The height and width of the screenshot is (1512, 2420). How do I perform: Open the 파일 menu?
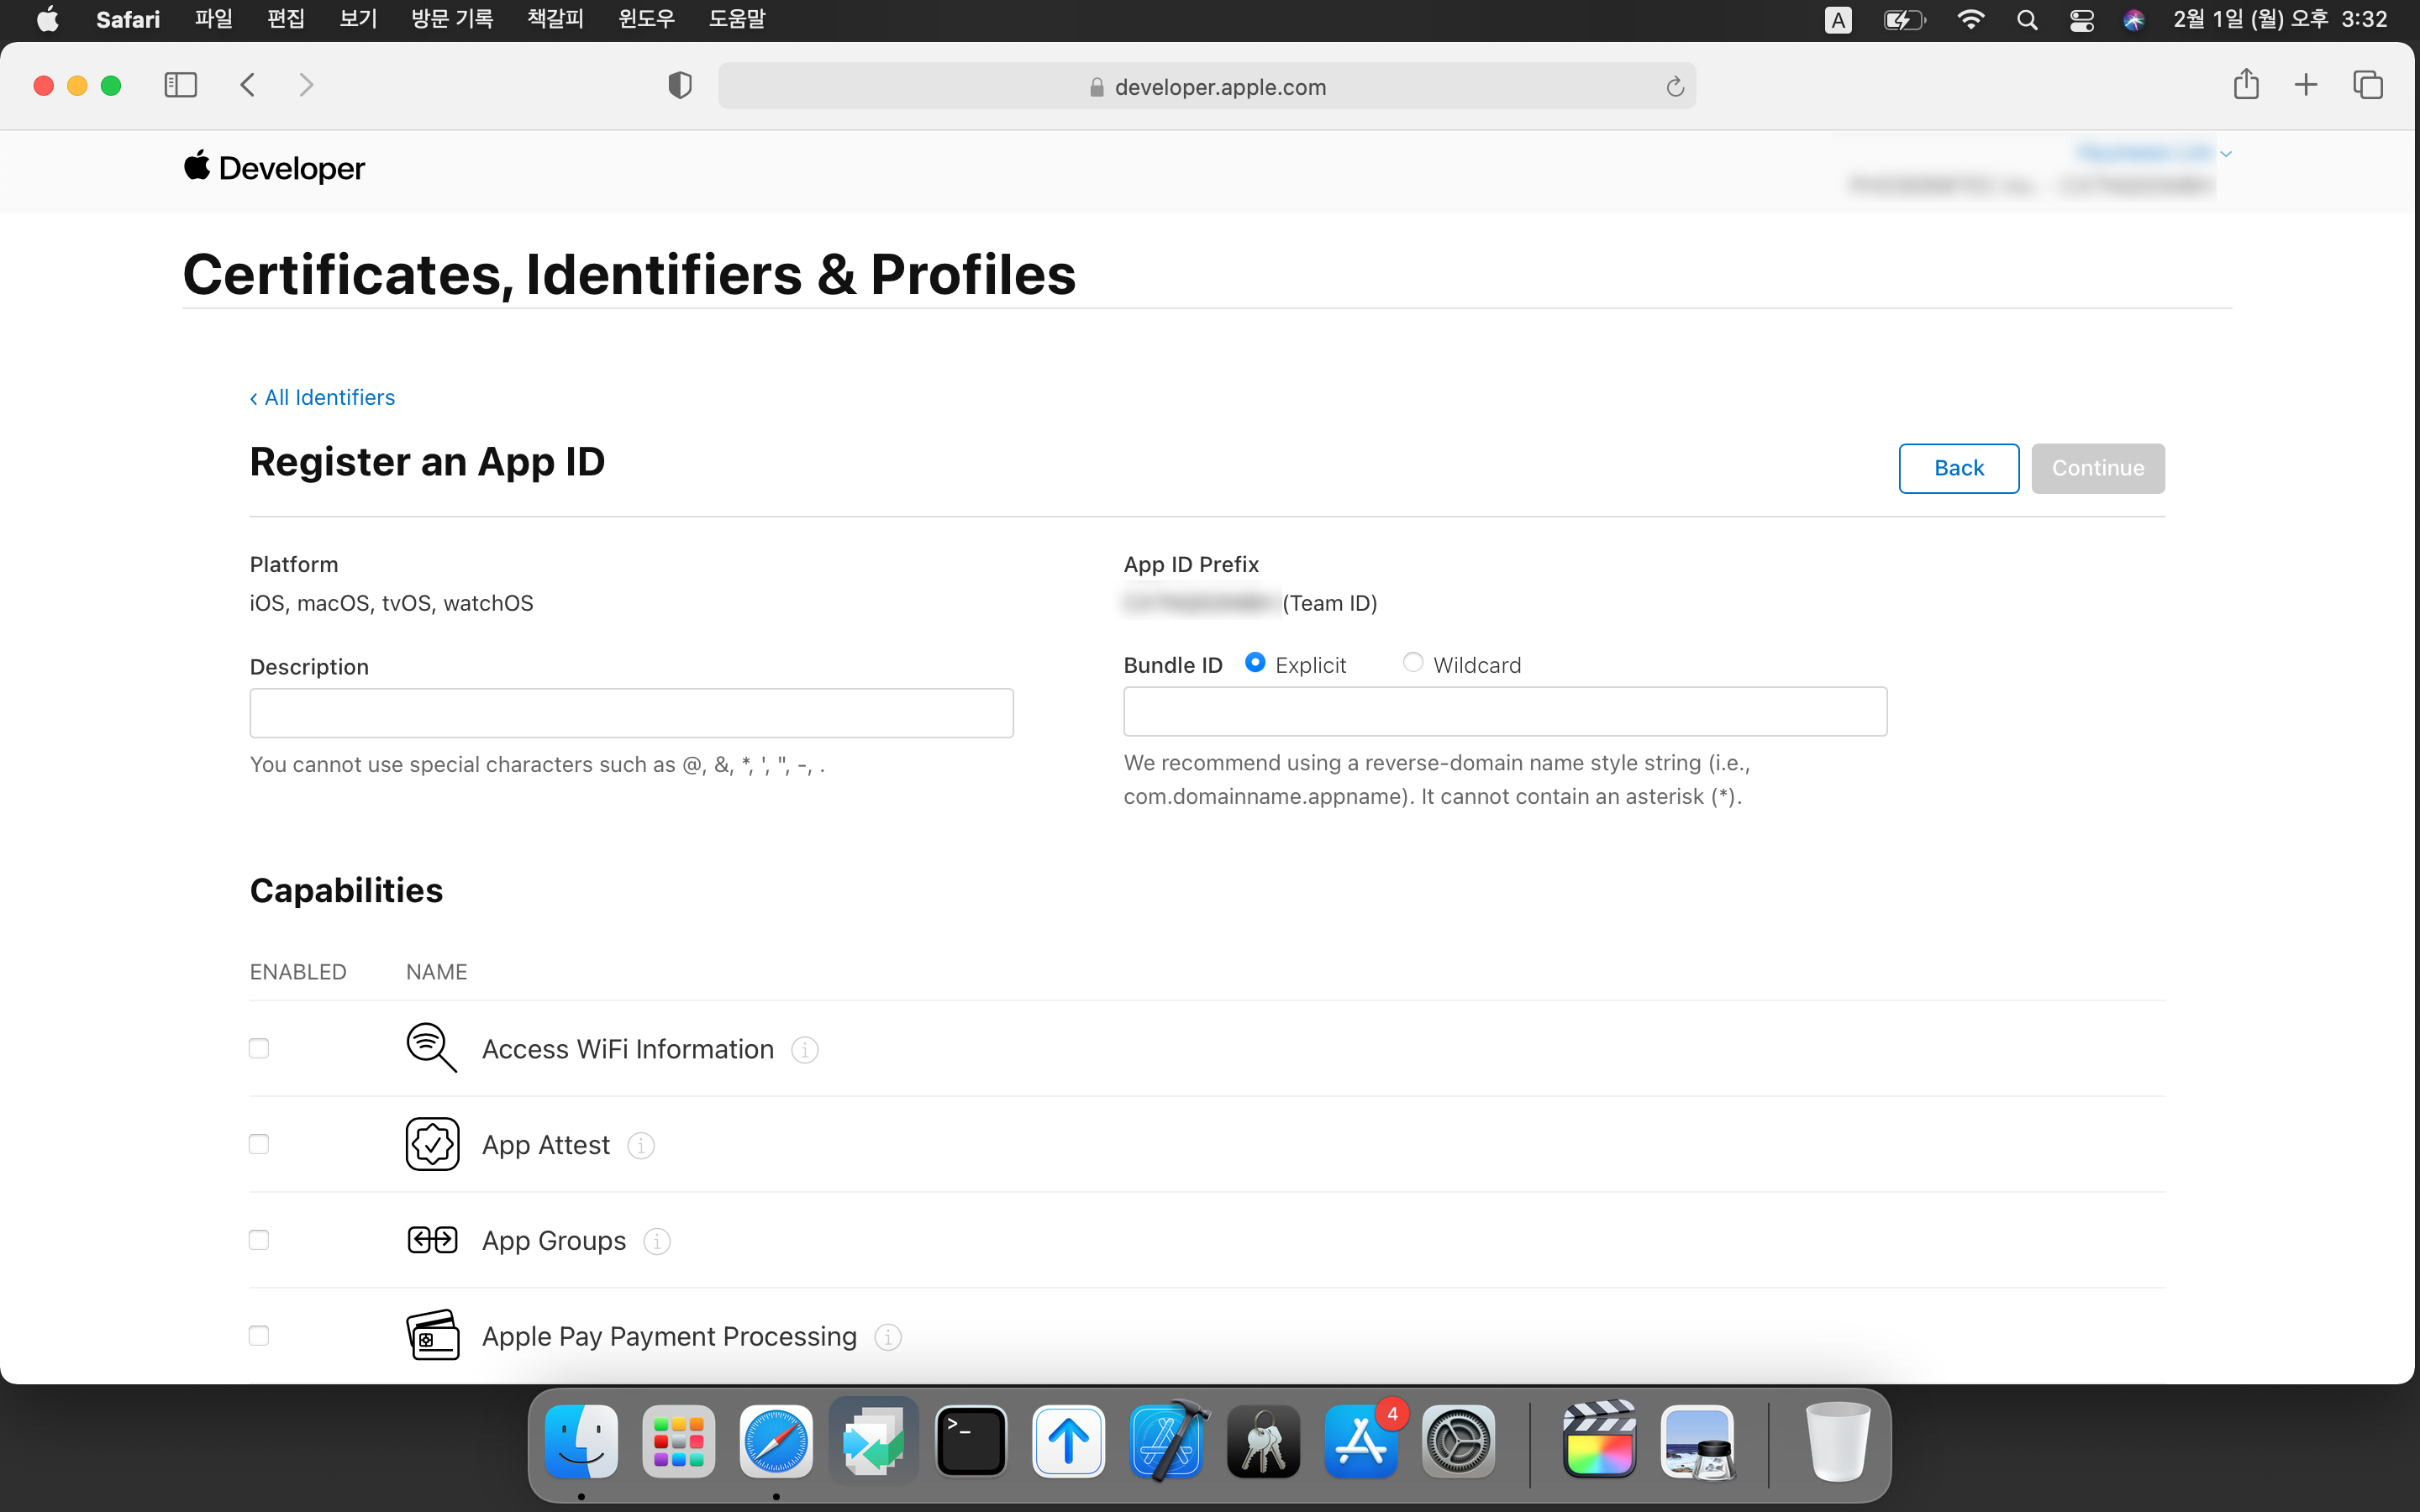[213, 19]
